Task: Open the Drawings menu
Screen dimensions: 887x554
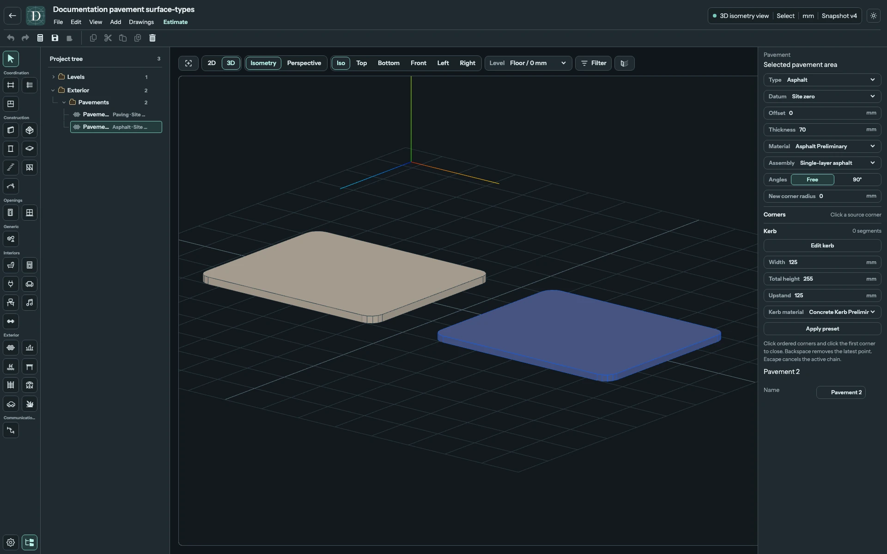Action: pyautogui.click(x=141, y=22)
